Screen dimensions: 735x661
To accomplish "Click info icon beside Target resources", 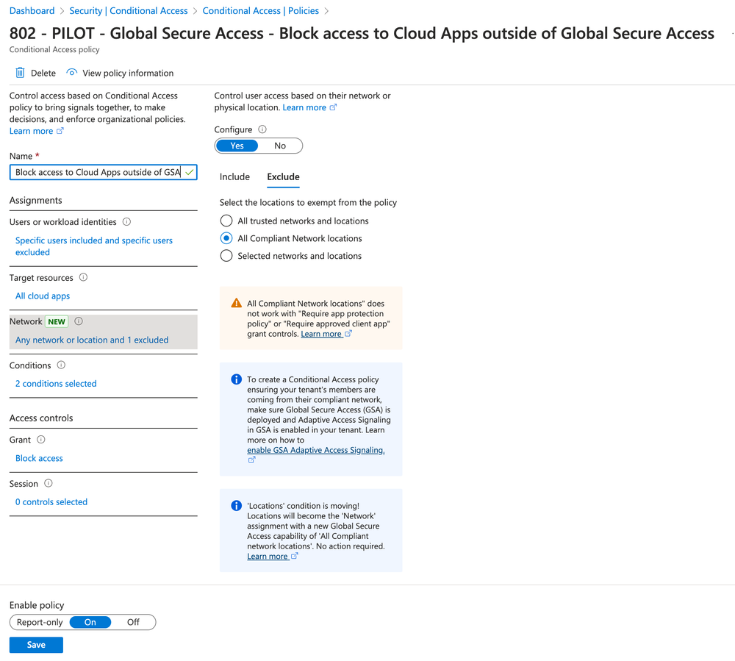I will (83, 278).
